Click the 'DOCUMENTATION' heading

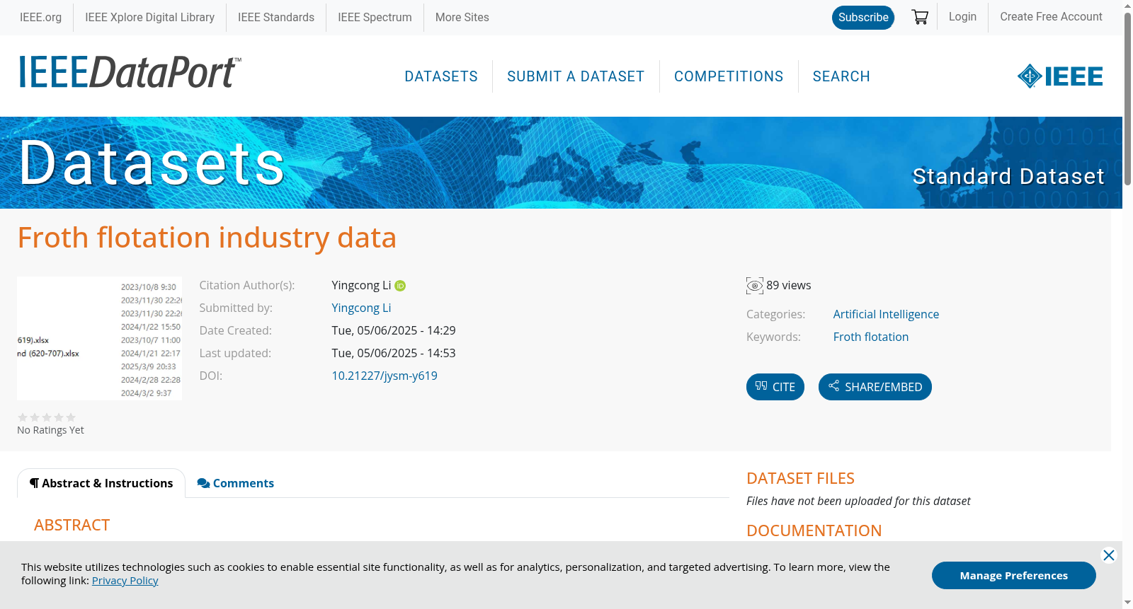click(814, 531)
